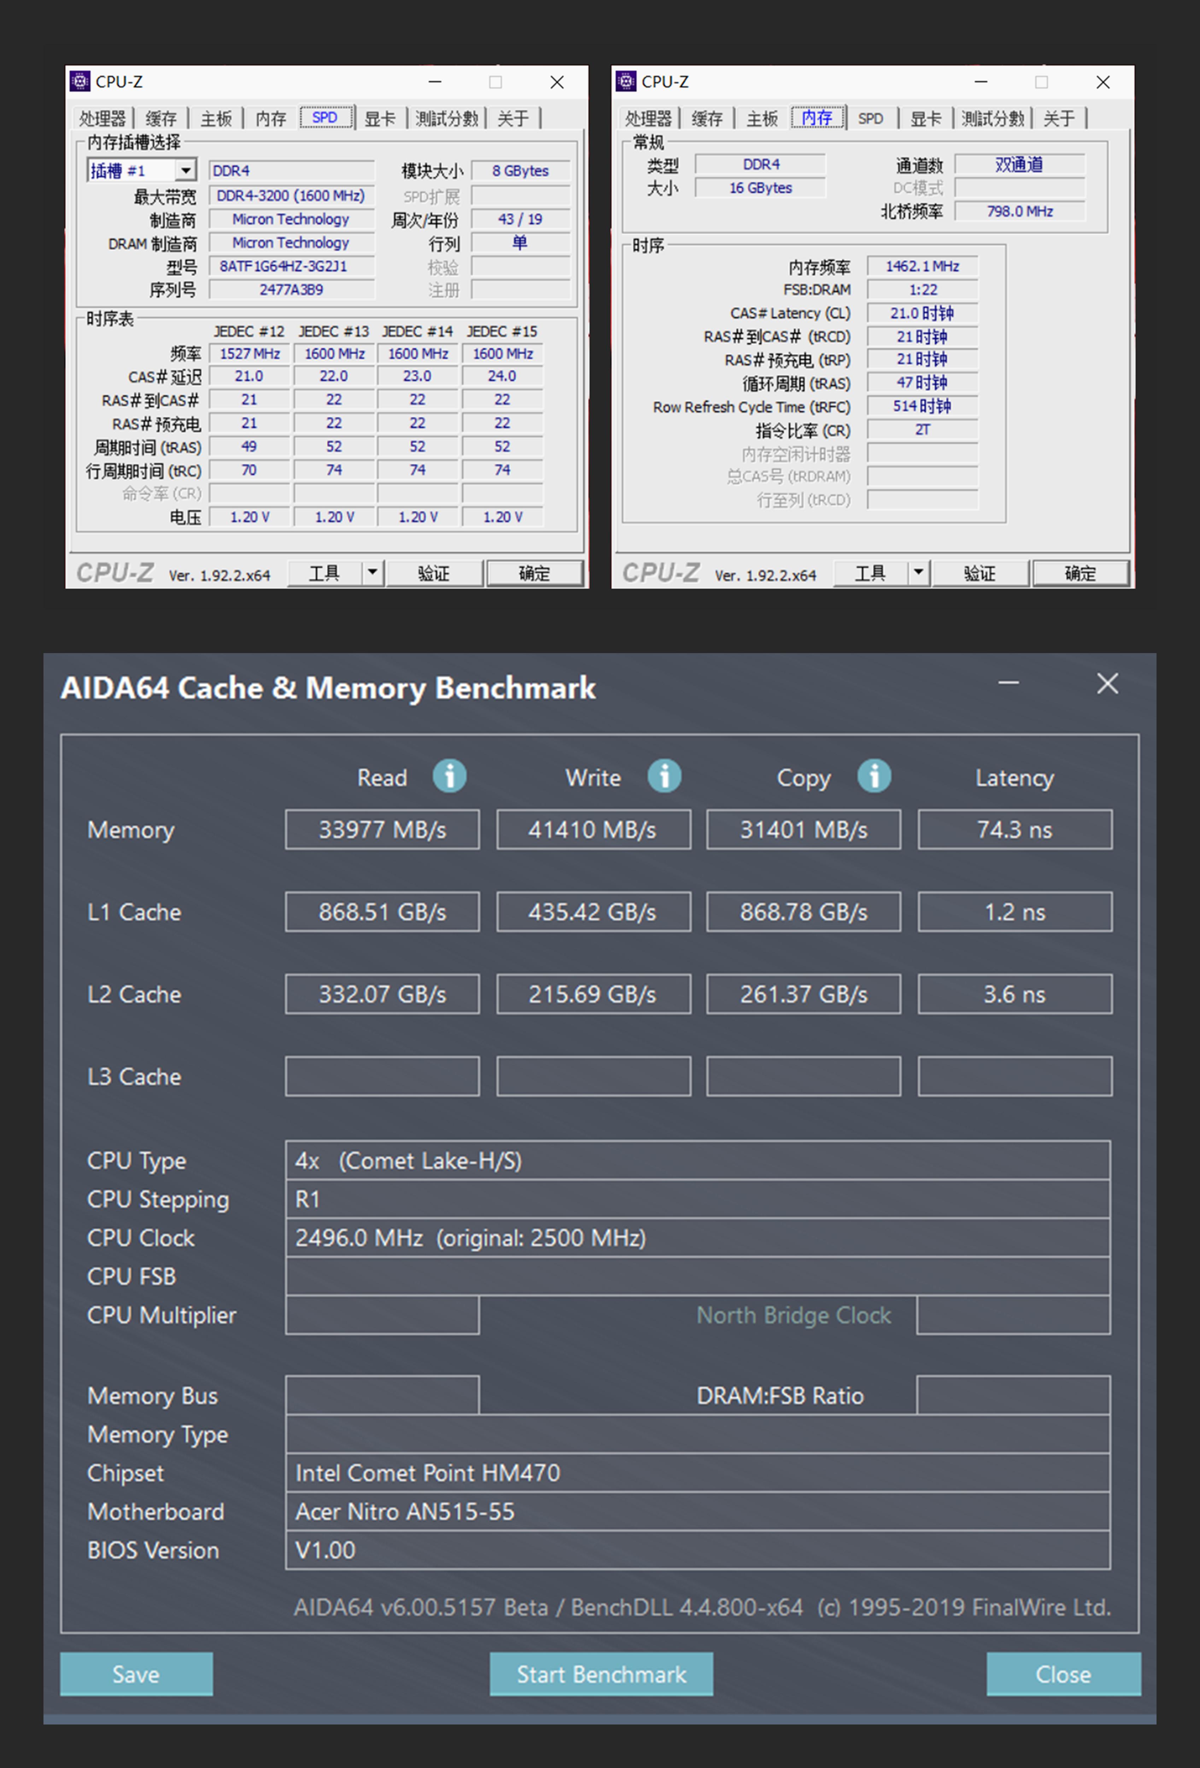1200x1768 pixels.
Task: Click the left CPU-Z window app icon
Action: click(80, 81)
